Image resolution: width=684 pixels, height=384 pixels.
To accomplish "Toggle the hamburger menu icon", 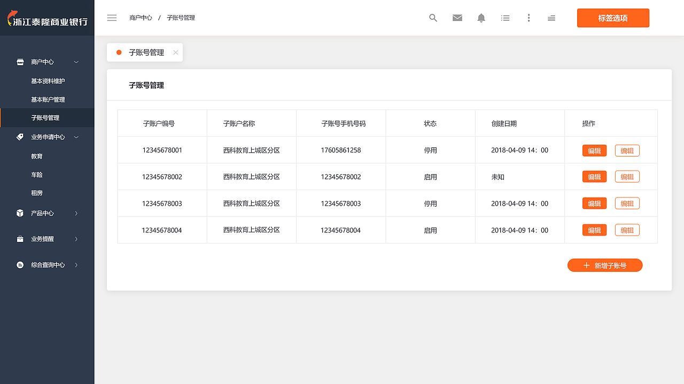I will click(112, 18).
